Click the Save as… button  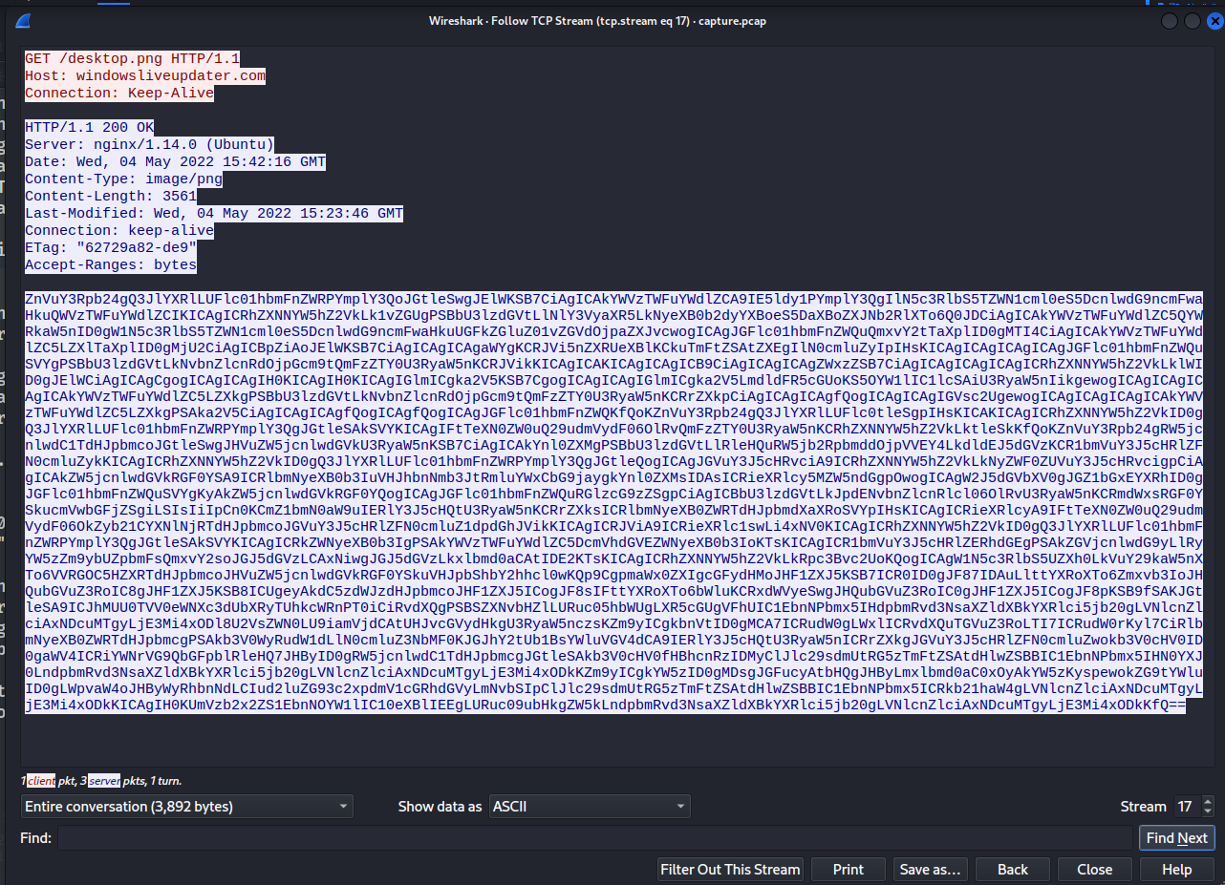[931, 869]
